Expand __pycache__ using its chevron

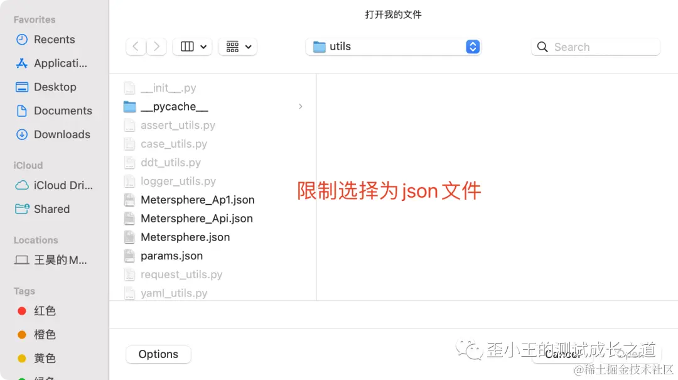301,107
